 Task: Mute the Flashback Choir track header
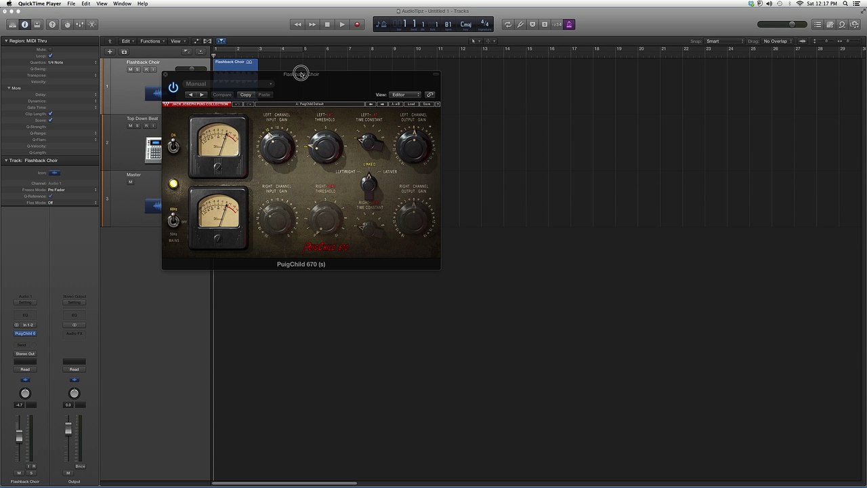pyautogui.click(x=130, y=70)
